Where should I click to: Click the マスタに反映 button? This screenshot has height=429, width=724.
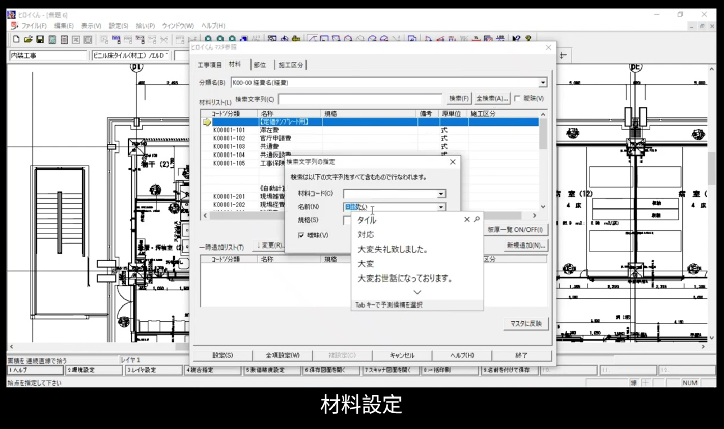526,323
